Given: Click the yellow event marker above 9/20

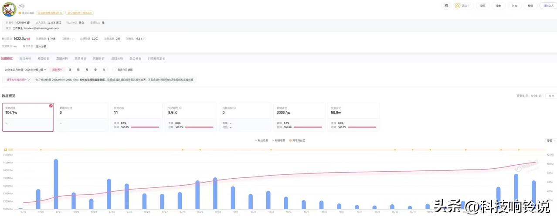Looking at the screenshot, I should pyautogui.click(x=41, y=150).
